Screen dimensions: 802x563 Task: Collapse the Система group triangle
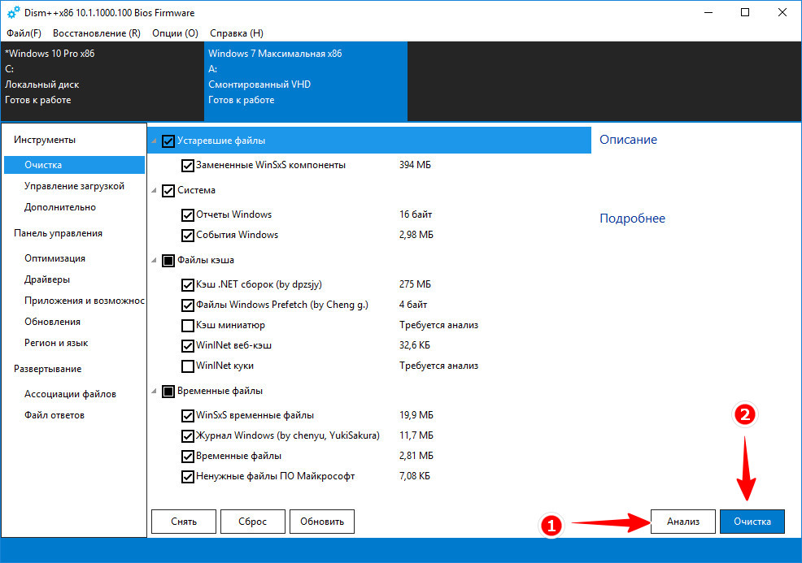(x=154, y=191)
